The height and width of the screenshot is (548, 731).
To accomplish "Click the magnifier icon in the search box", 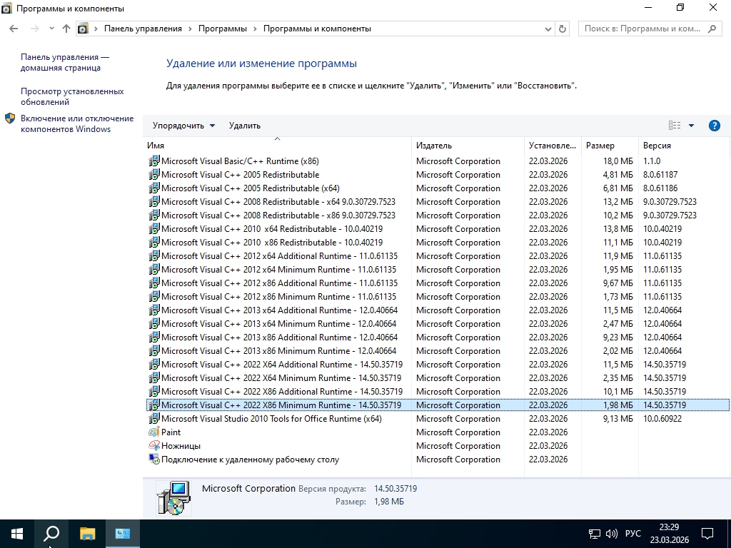I will [x=712, y=29].
